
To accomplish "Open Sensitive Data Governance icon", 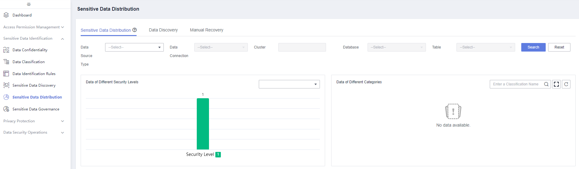I will click(6, 109).
